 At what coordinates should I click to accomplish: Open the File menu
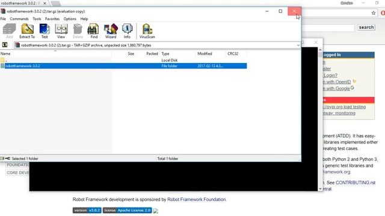click(x=3, y=19)
